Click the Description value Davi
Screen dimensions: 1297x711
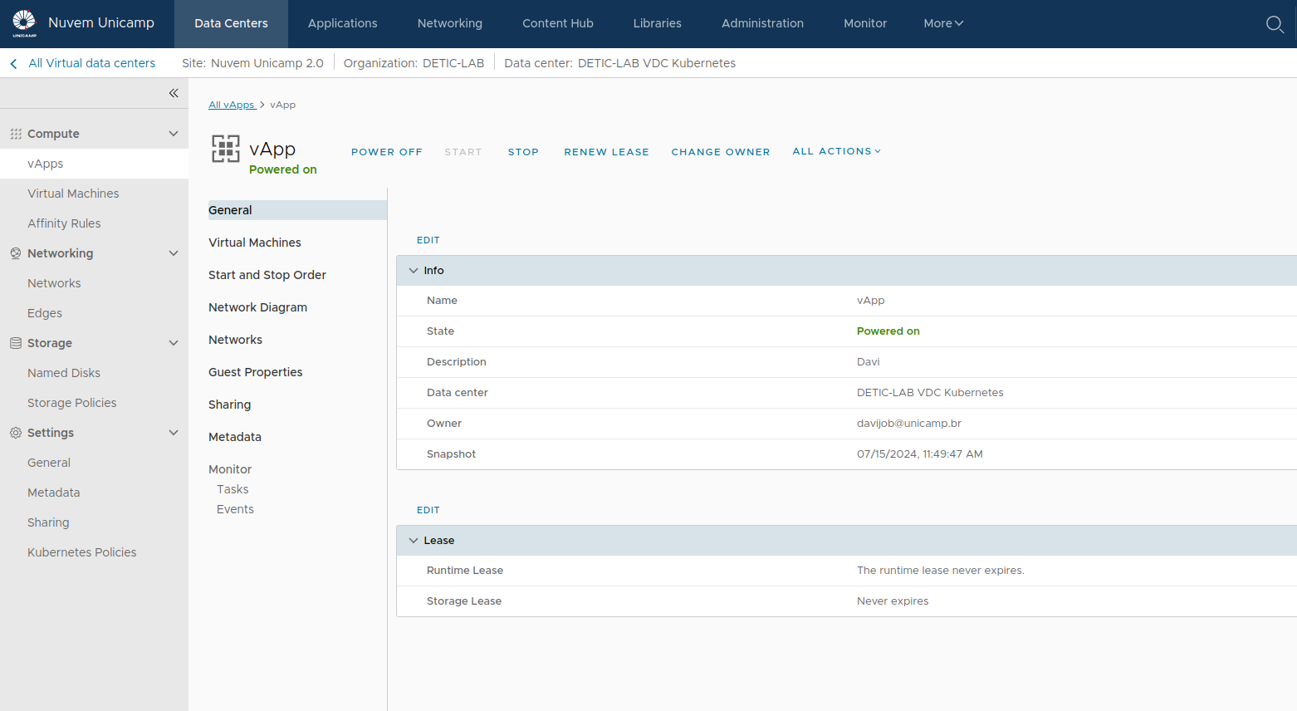(x=869, y=362)
